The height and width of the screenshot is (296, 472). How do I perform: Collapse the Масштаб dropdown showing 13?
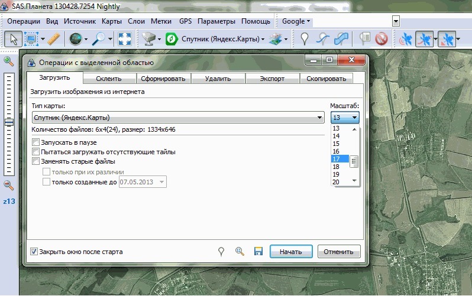345,118
